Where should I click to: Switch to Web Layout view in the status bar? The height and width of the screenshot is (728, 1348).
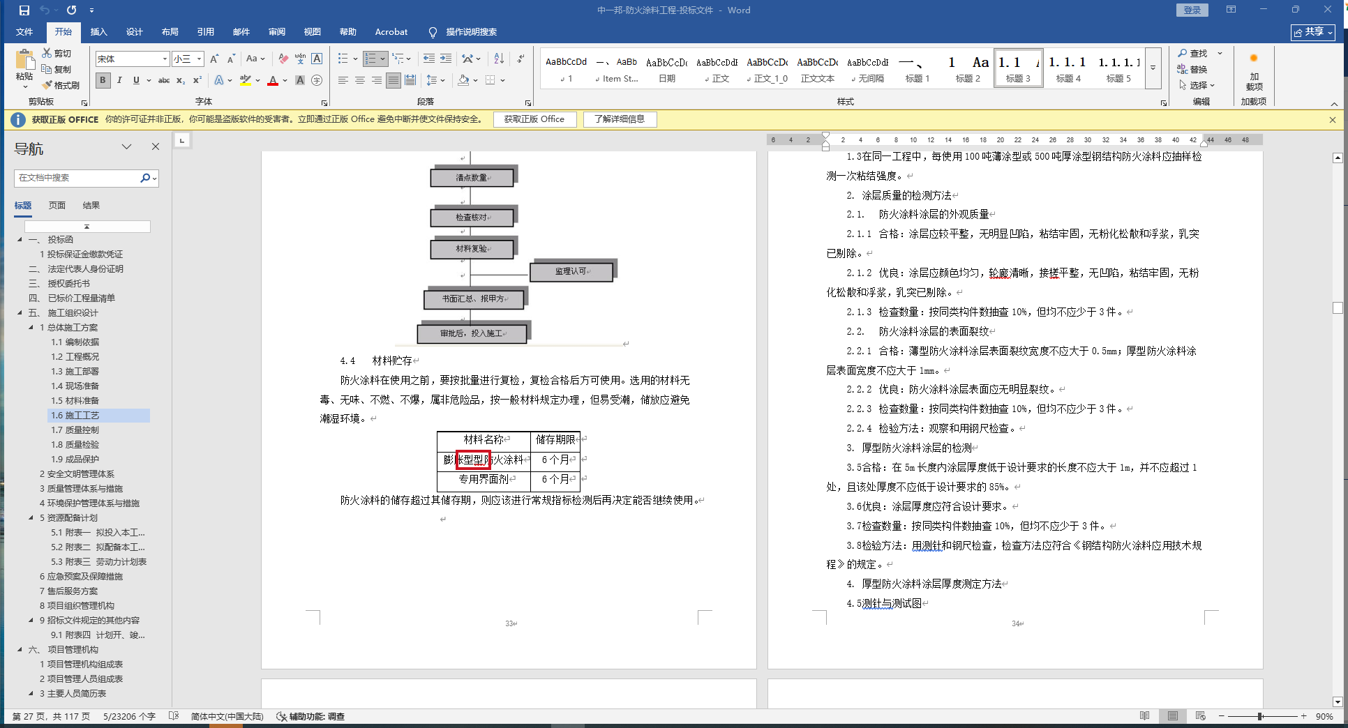point(1200,716)
